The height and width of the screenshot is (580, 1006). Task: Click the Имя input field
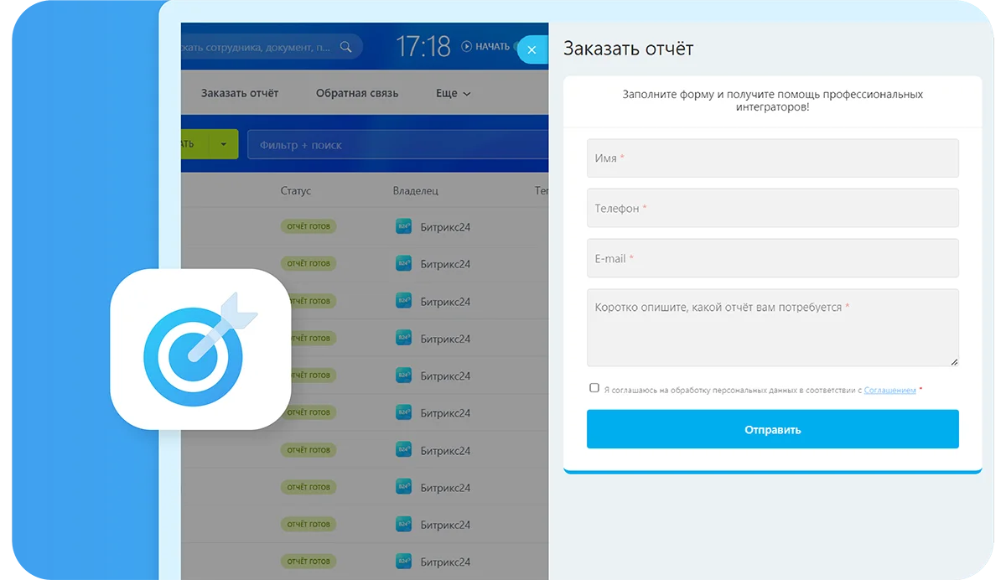[771, 158]
